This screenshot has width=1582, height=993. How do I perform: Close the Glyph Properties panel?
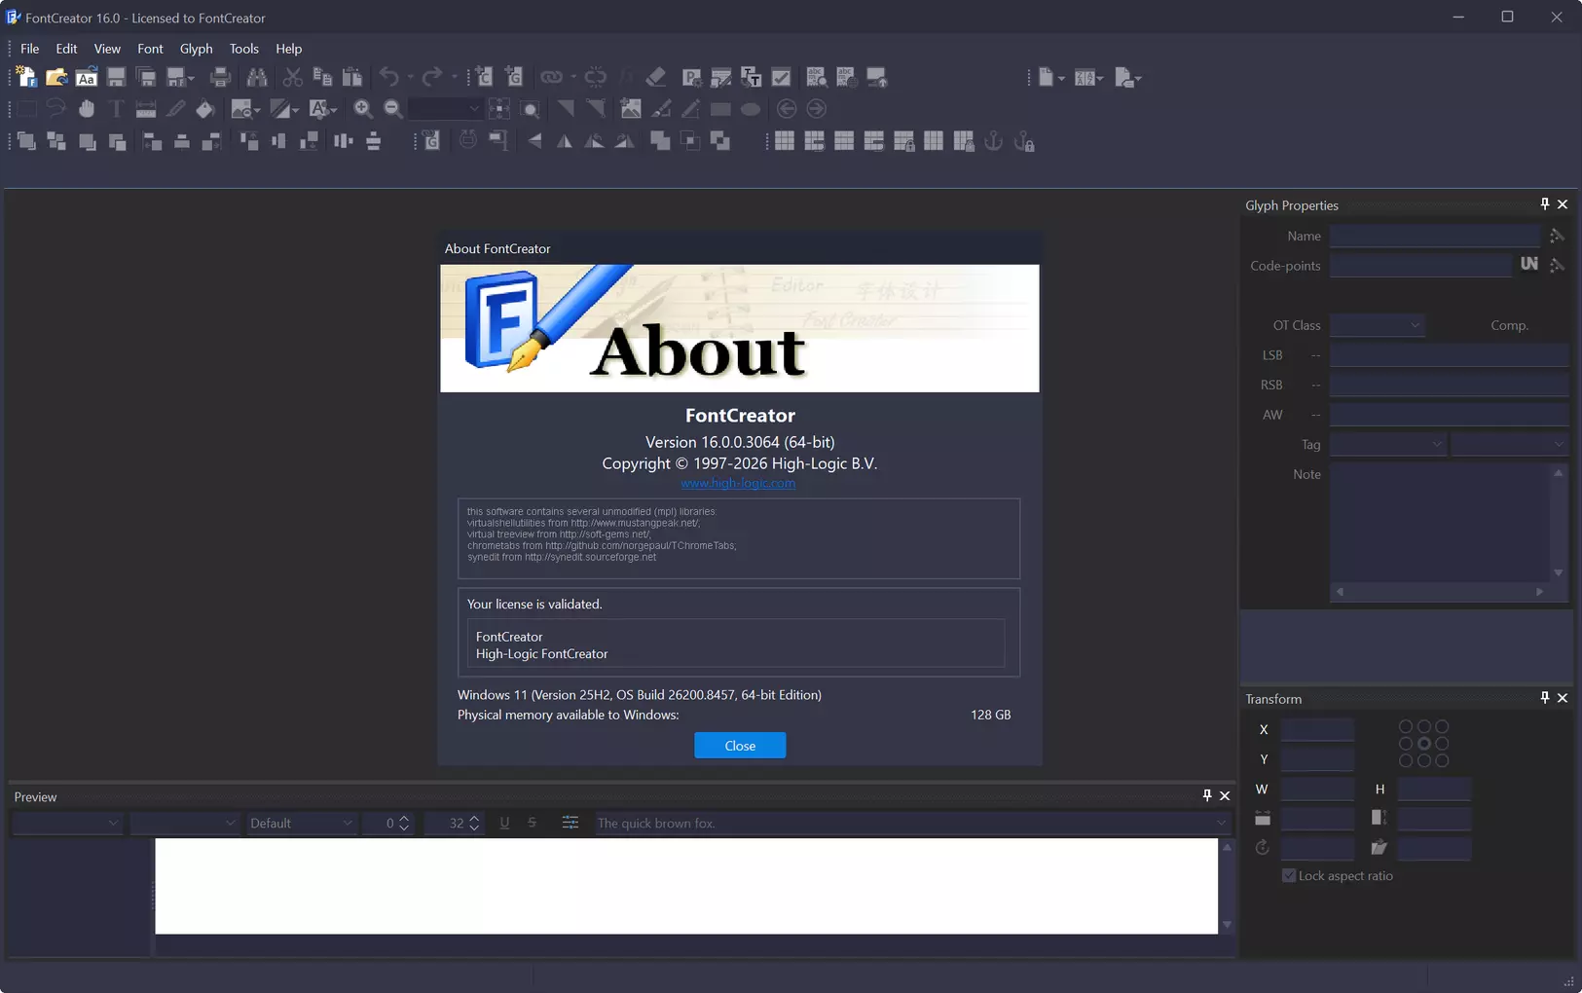tap(1563, 204)
